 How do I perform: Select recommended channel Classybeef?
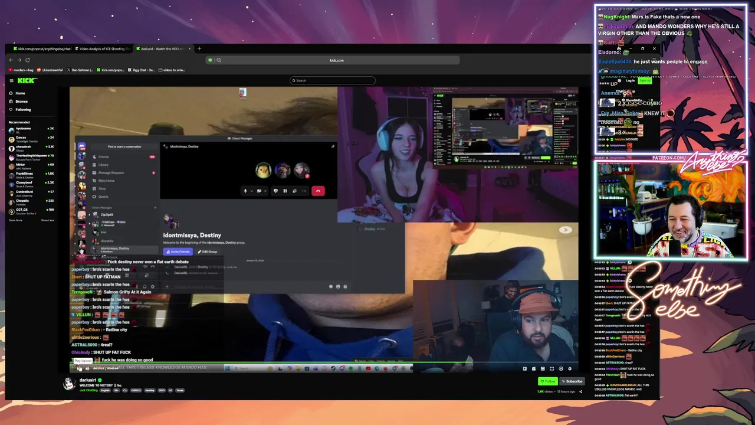[31, 184]
